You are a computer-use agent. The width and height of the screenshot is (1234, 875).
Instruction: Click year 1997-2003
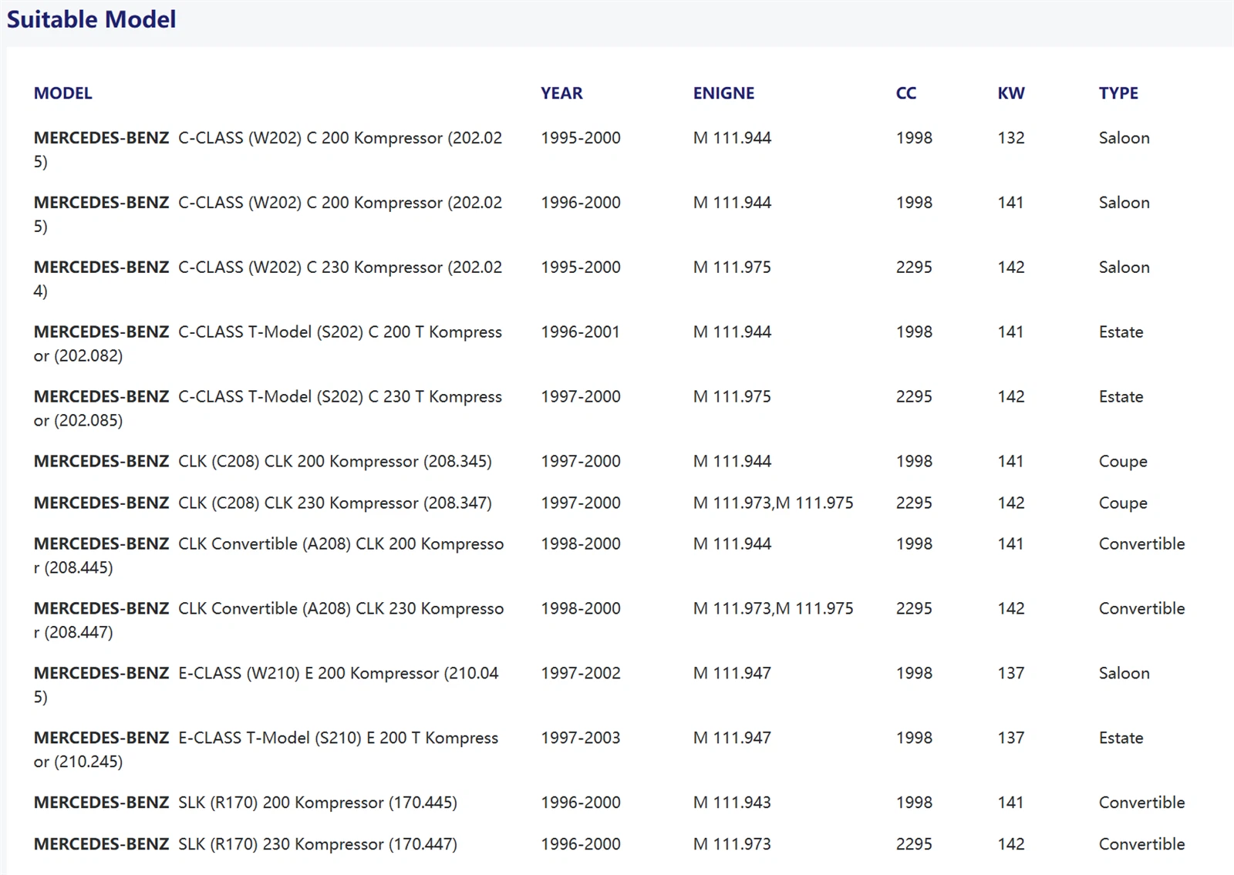[x=581, y=739]
